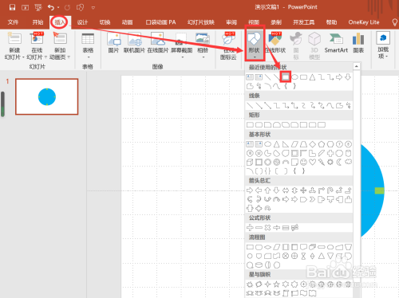Select the four-point star in 星与旗帜
Viewport: 399px width, 298px height.
coord(267,284)
